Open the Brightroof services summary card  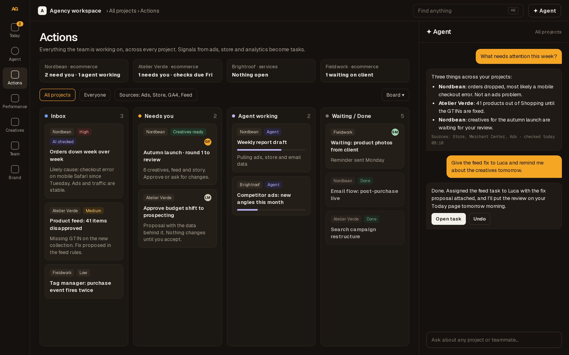(271, 71)
